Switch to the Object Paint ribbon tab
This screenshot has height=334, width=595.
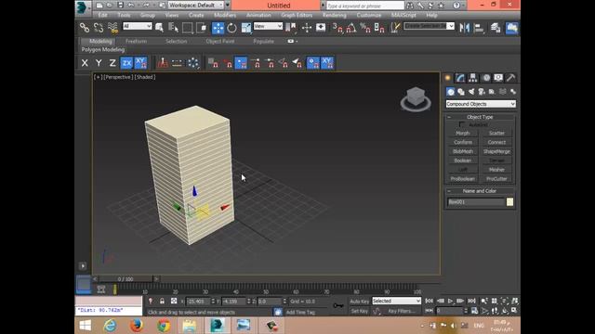[220, 41]
